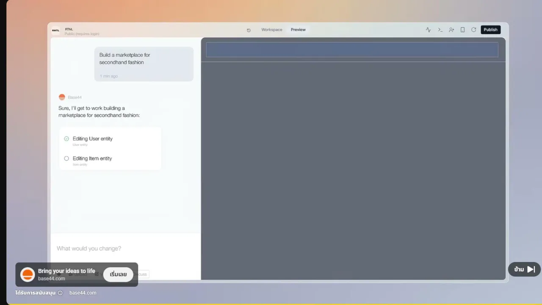Open version history icon beside Workspace
The height and width of the screenshot is (305, 542).
pyautogui.click(x=249, y=30)
